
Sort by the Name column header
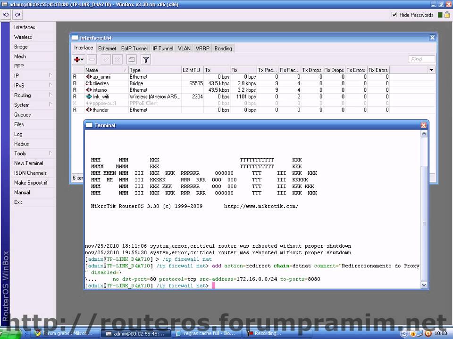point(106,70)
